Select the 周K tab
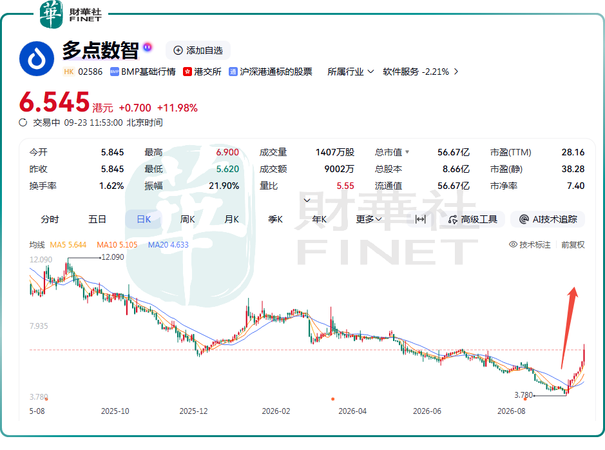The image size is (605, 450). click(187, 219)
